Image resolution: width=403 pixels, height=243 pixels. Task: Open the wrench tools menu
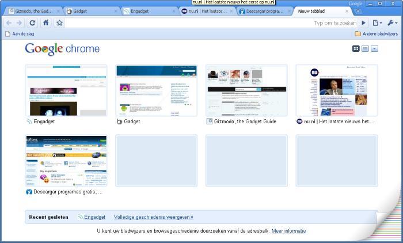point(391,23)
